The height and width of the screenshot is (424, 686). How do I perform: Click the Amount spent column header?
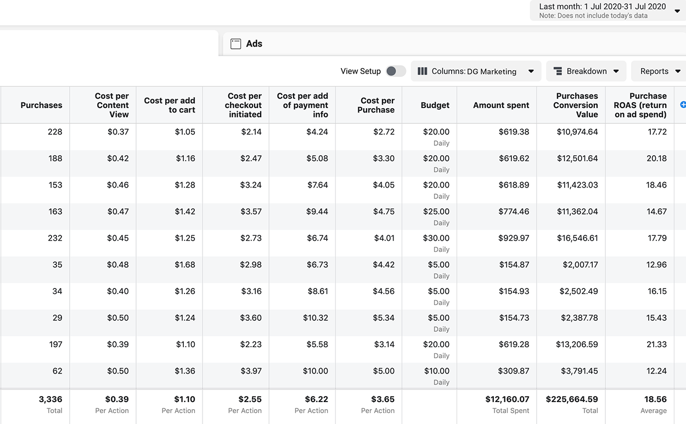coord(501,105)
